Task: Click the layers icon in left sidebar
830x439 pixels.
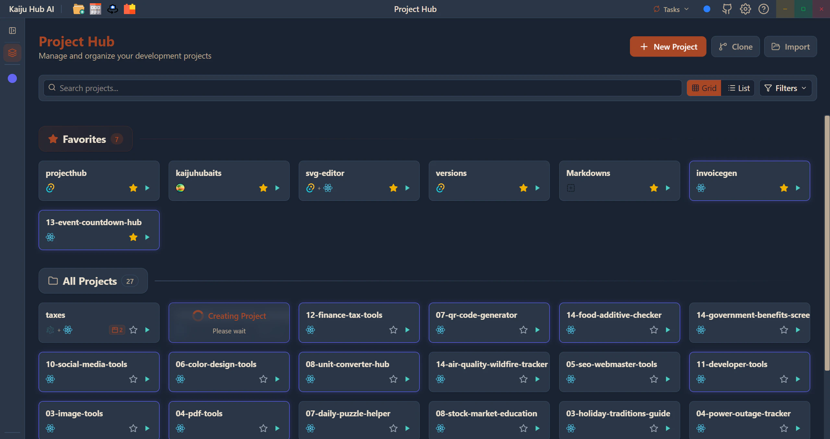Action: (12, 52)
